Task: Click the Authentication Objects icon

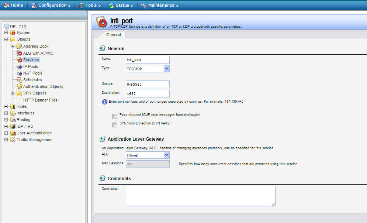Action: 20,86
